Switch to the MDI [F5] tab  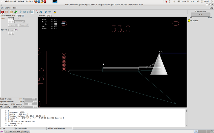(20, 16)
